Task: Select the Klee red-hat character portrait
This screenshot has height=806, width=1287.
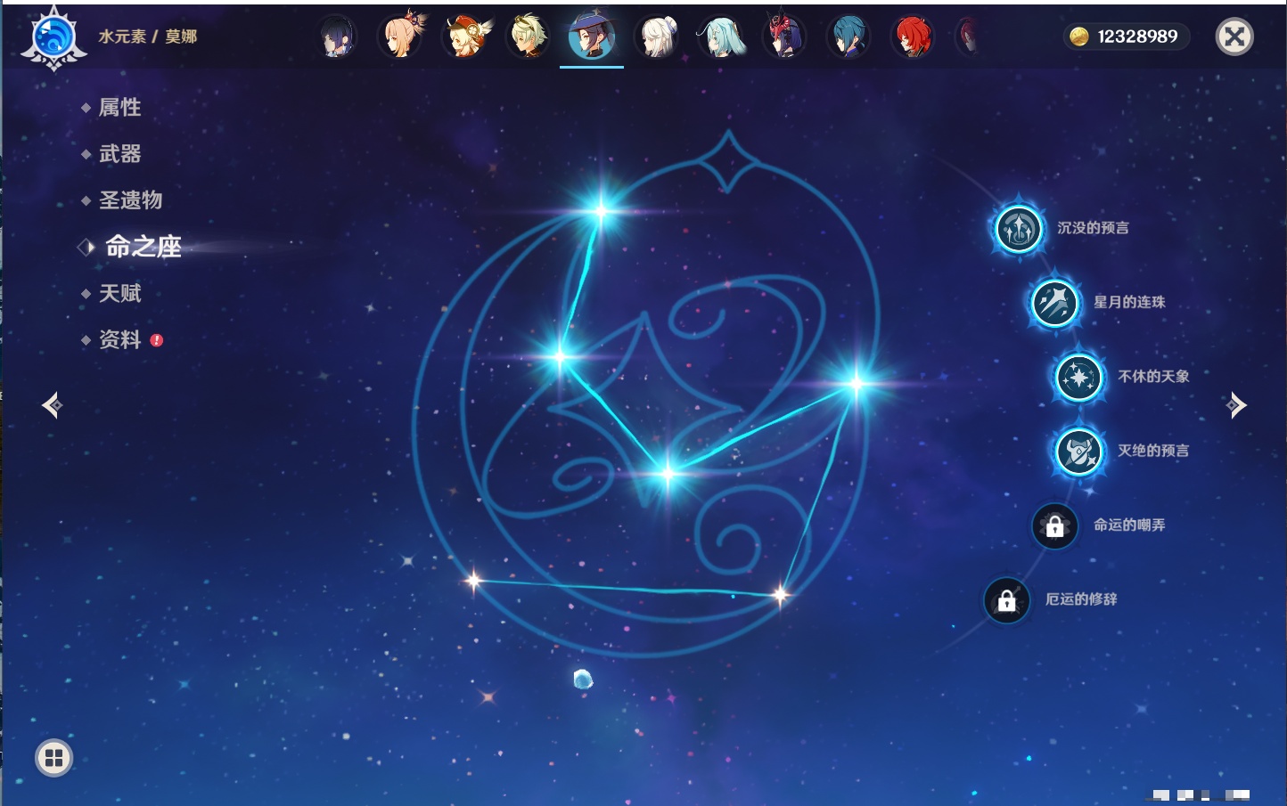Action: [465, 37]
